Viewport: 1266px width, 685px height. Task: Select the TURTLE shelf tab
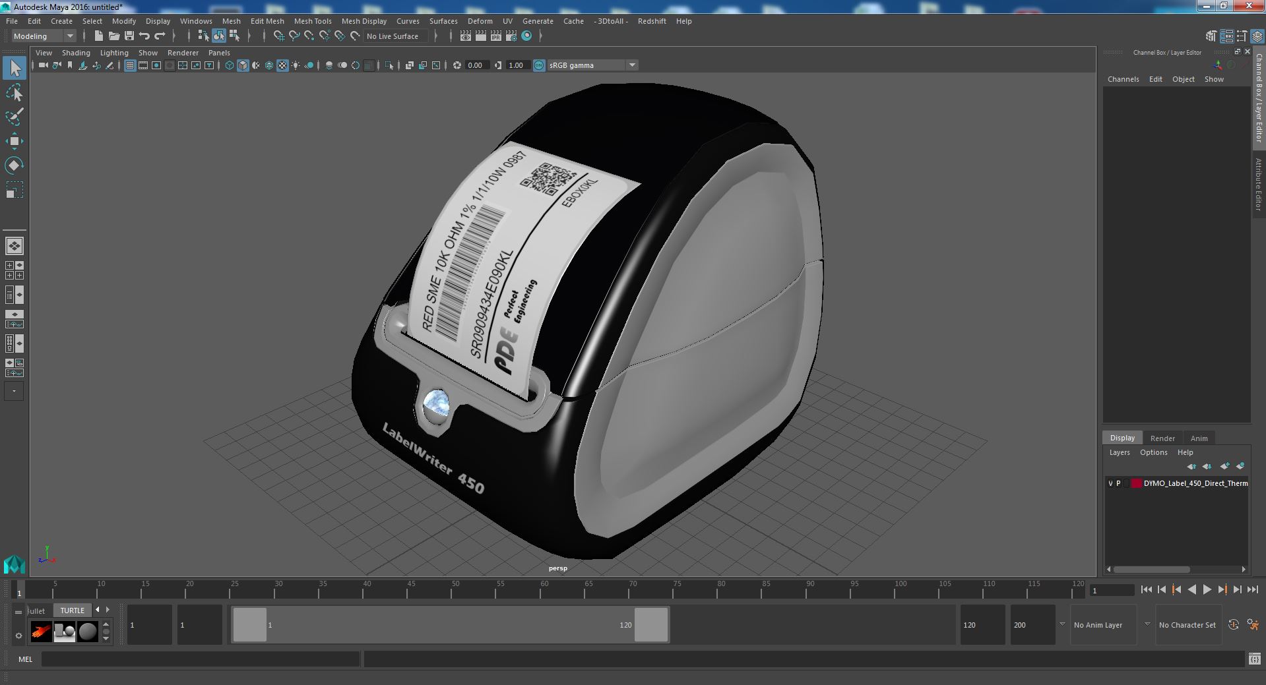pyautogui.click(x=73, y=611)
